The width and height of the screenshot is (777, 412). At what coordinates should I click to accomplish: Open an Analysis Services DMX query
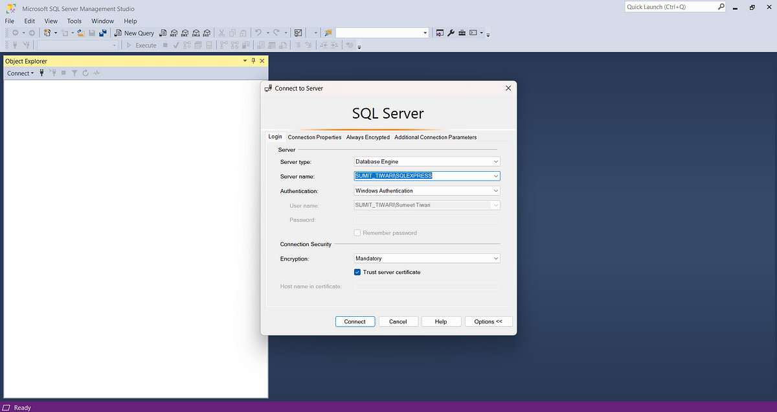(x=185, y=32)
